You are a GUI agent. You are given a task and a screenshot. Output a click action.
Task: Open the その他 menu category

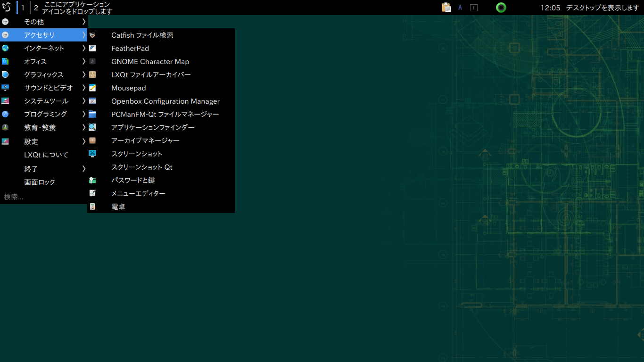tap(44, 22)
